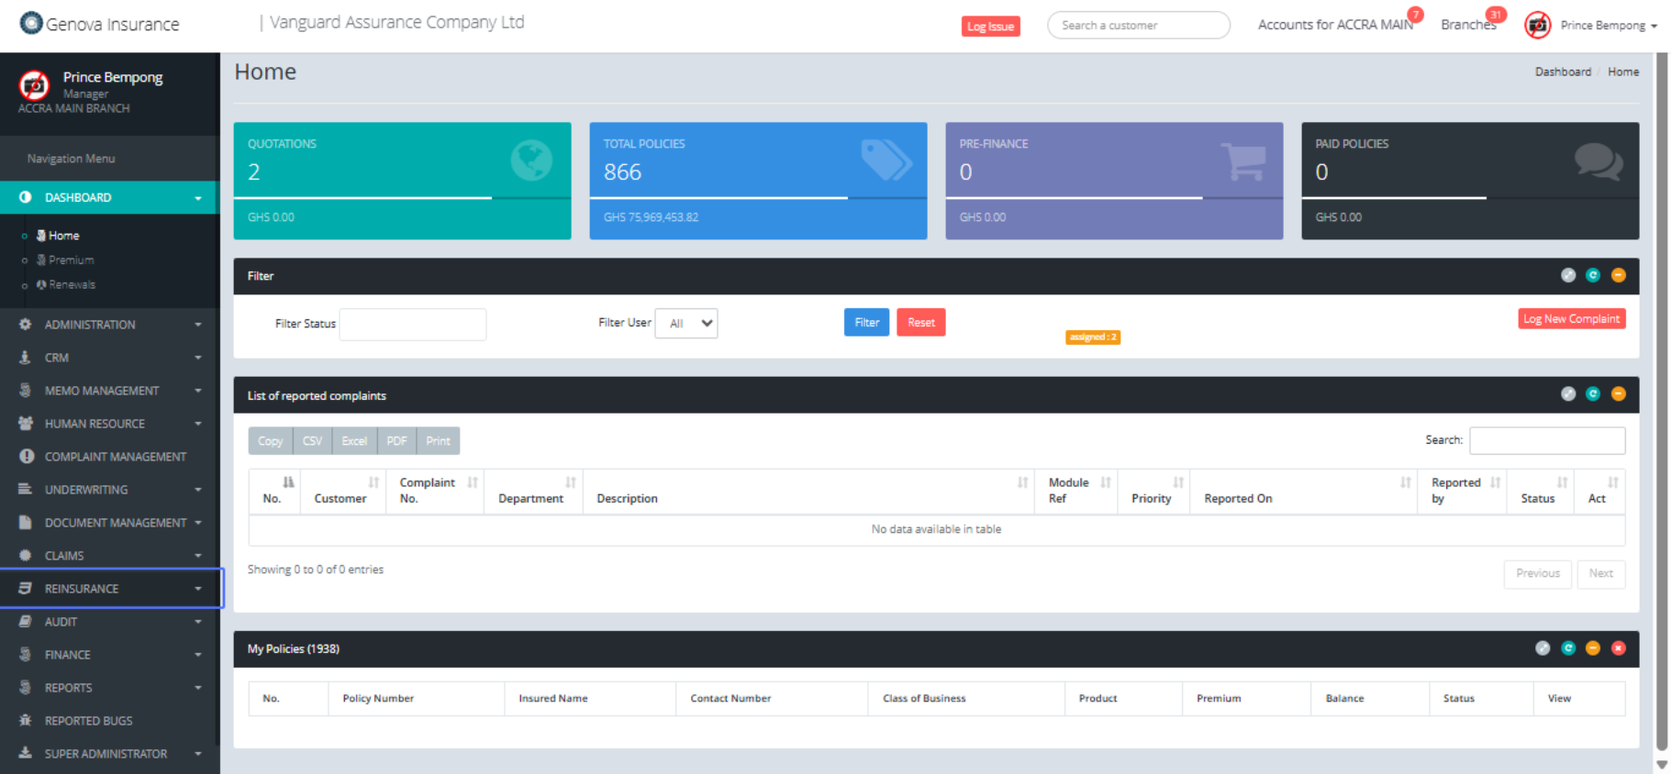Image resolution: width=1671 pixels, height=774 pixels.
Task: Click the cart icon on Pre-Finance card
Action: [x=1243, y=162]
